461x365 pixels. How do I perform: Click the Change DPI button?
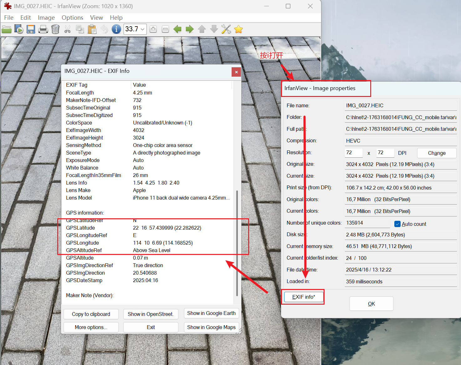coord(437,153)
